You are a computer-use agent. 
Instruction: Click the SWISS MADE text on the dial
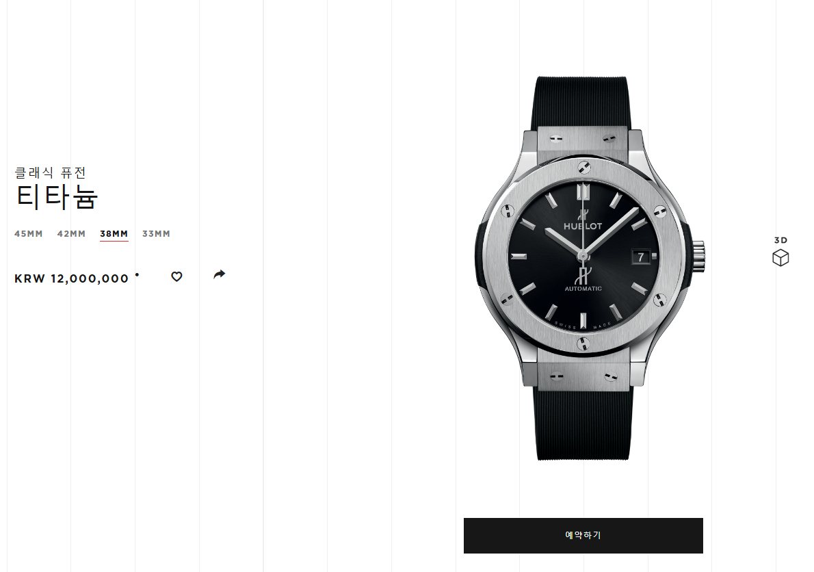pyautogui.click(x=583, y=326)
